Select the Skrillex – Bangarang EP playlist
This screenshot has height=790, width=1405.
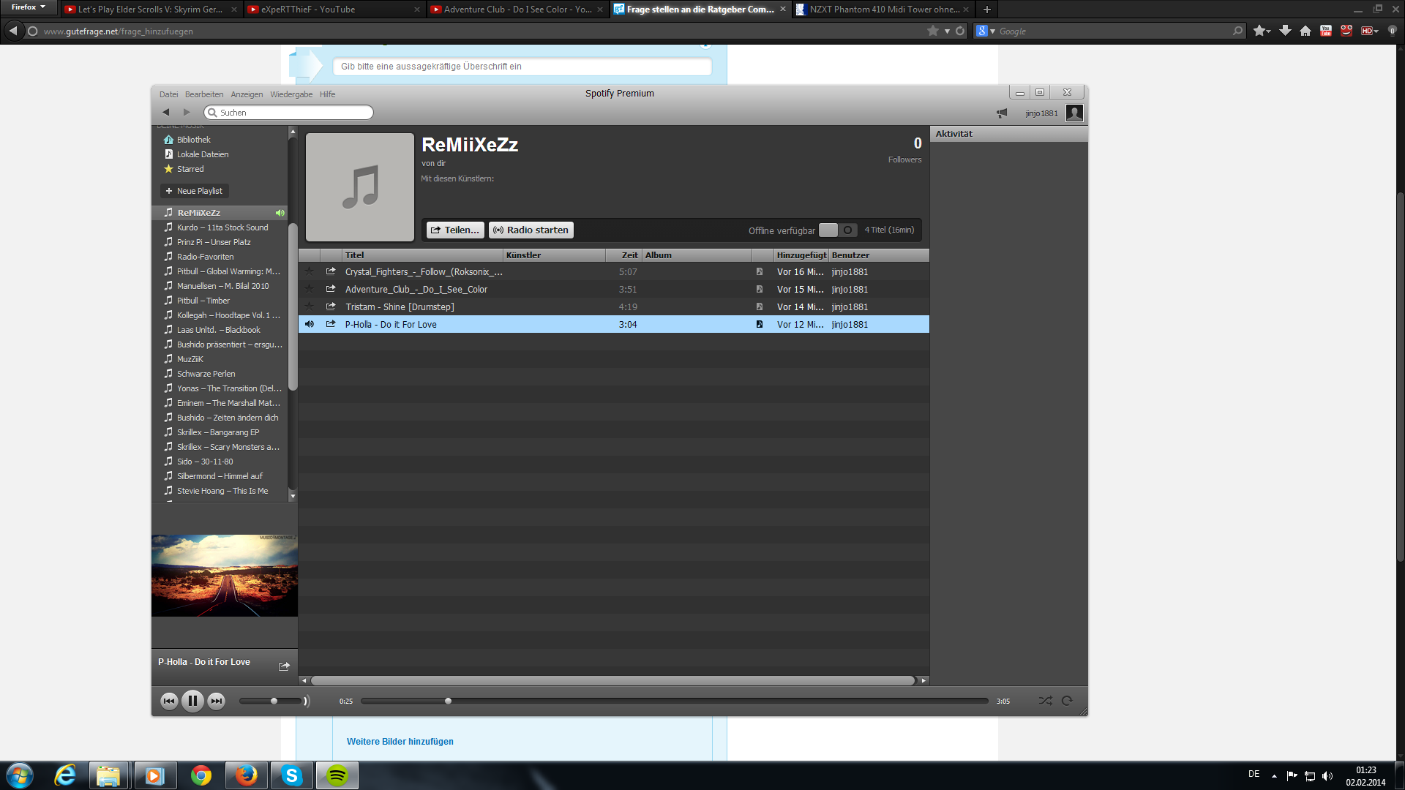pyautogui.click(x=217, y=432)
